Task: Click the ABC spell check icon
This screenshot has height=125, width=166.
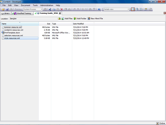Action: click(x=94, y=9)
